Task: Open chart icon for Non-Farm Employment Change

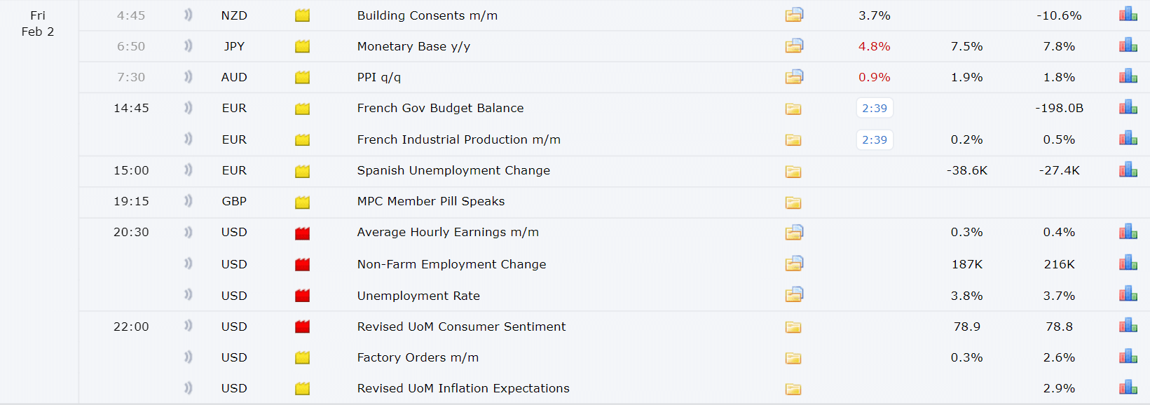Action: point(1128,263)
